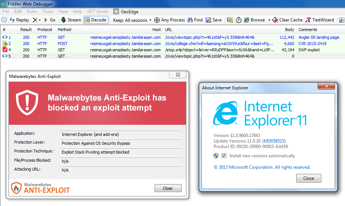Sort sessions by URL column header
The height and width of the screenshot is (206, 345).
click(x=220, y=30)
